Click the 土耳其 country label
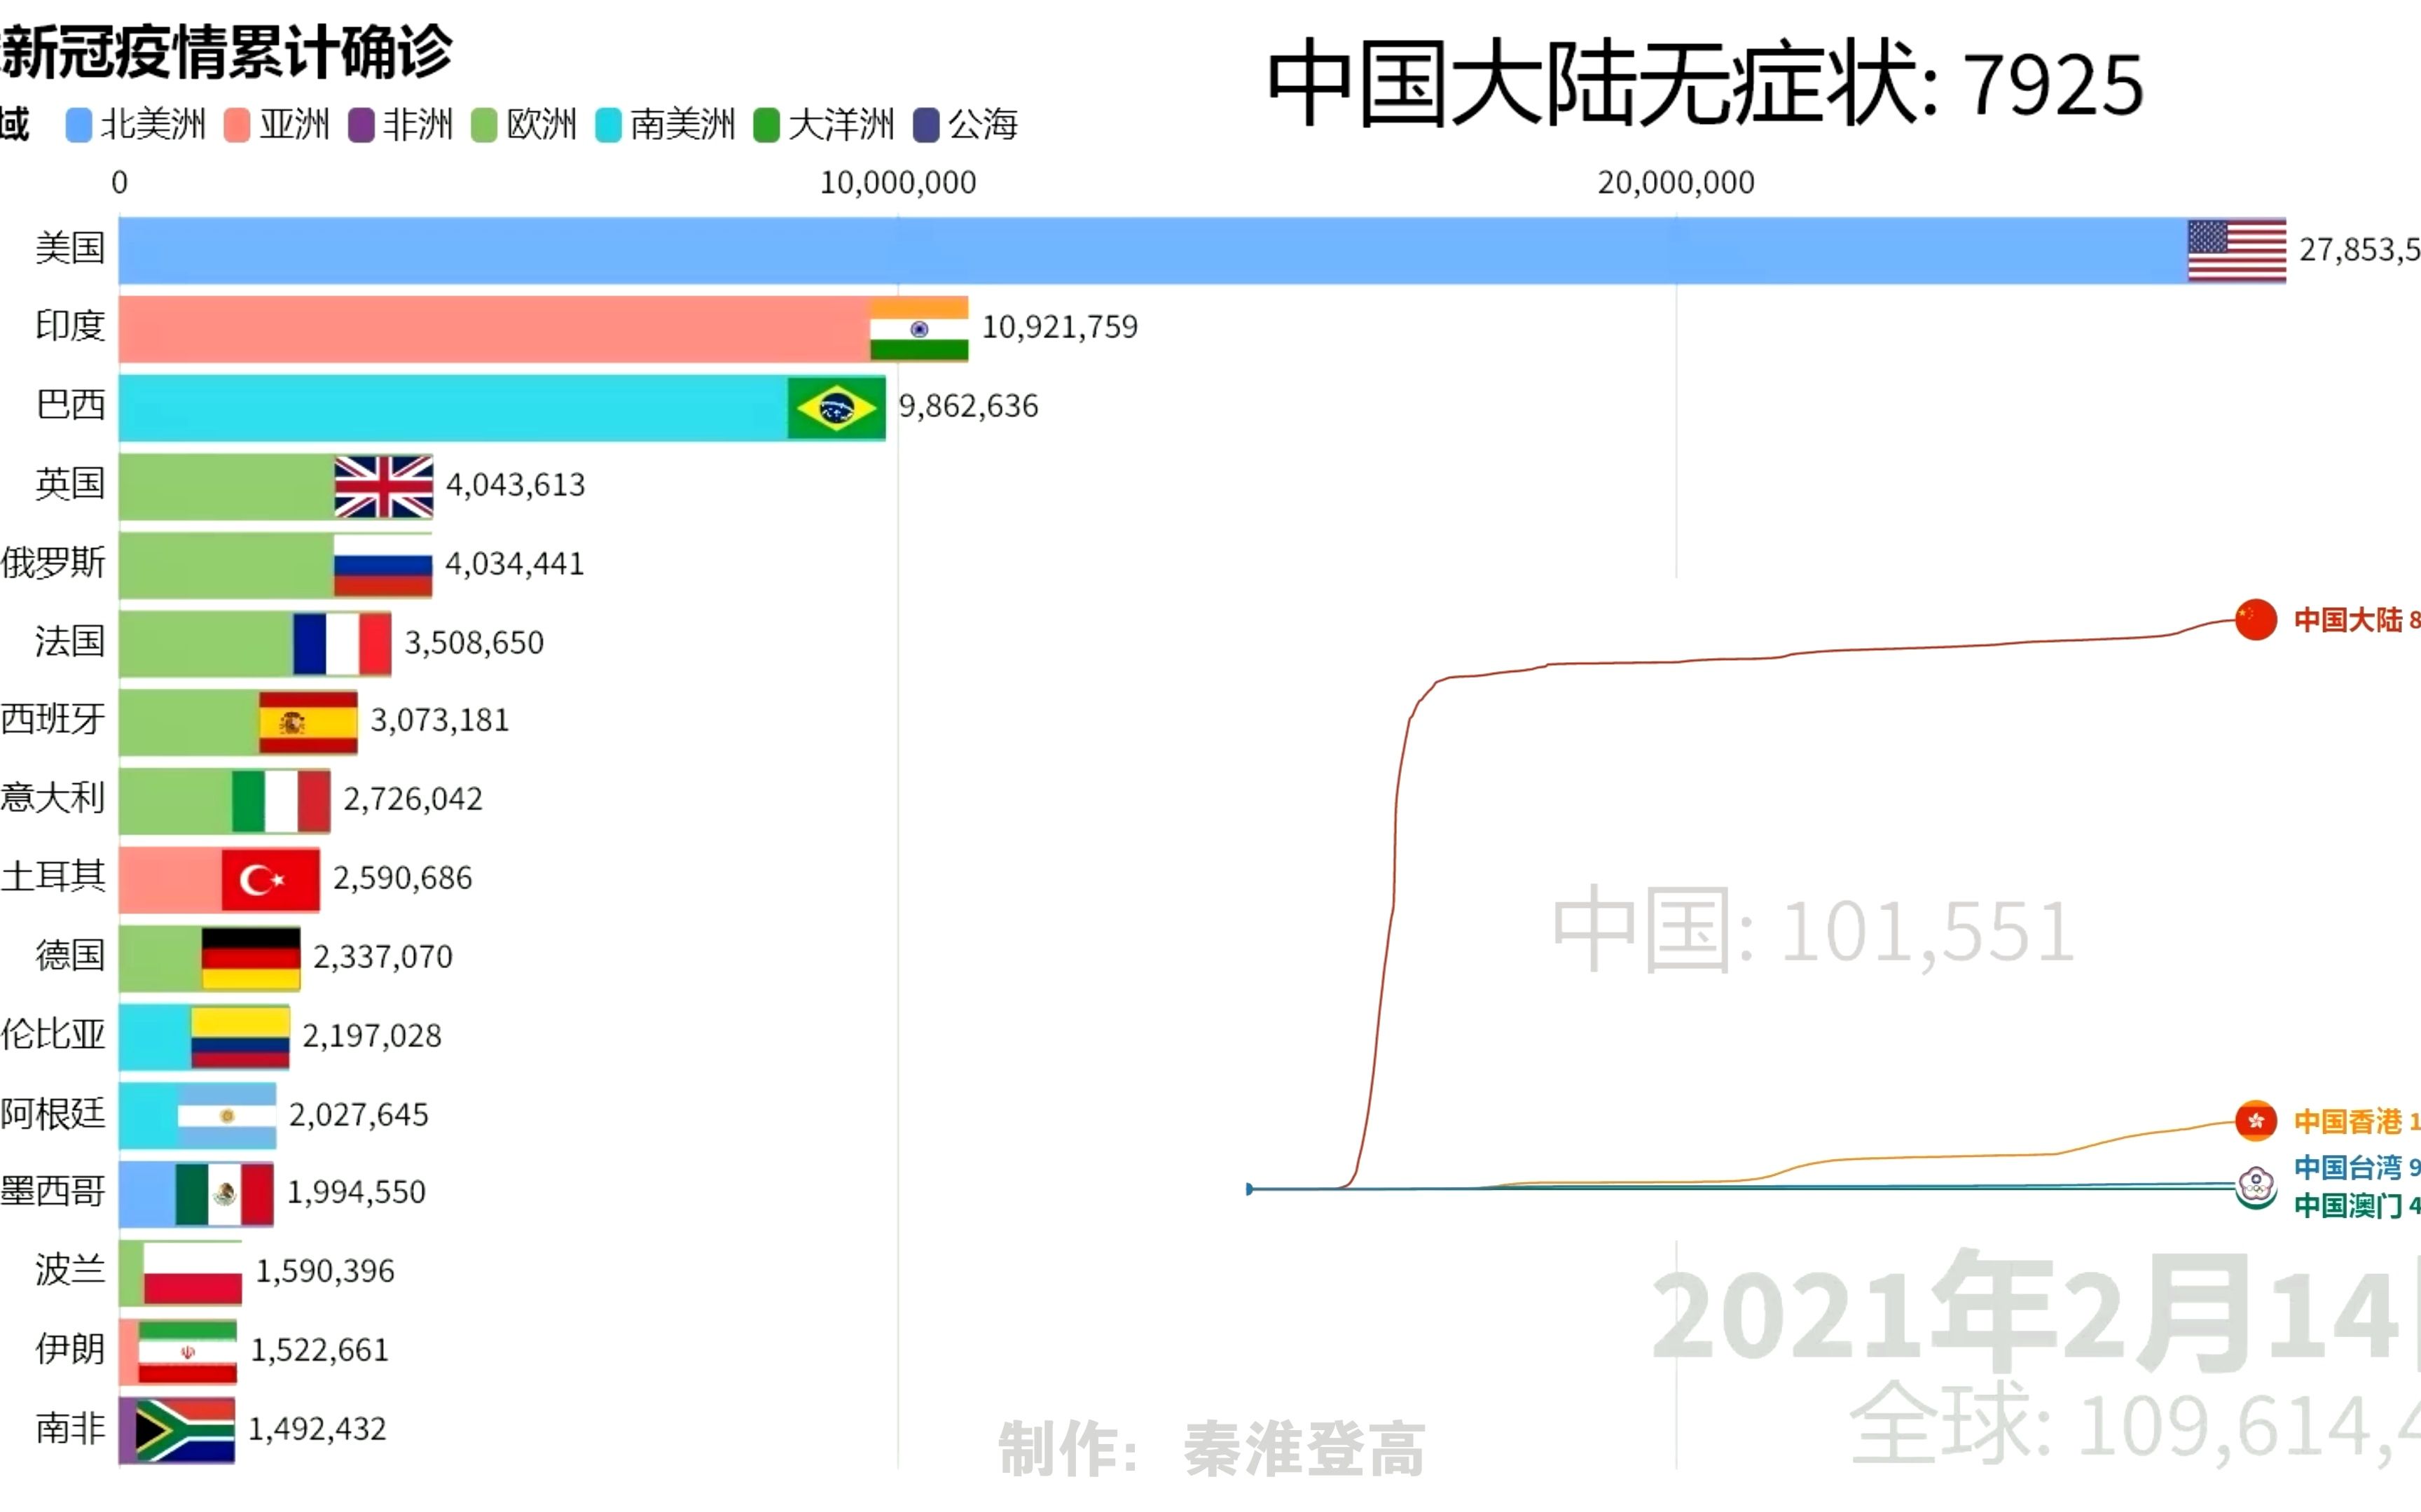Image resolution: width=2421 pixels, height=1512 pixels. pos(53,877)
